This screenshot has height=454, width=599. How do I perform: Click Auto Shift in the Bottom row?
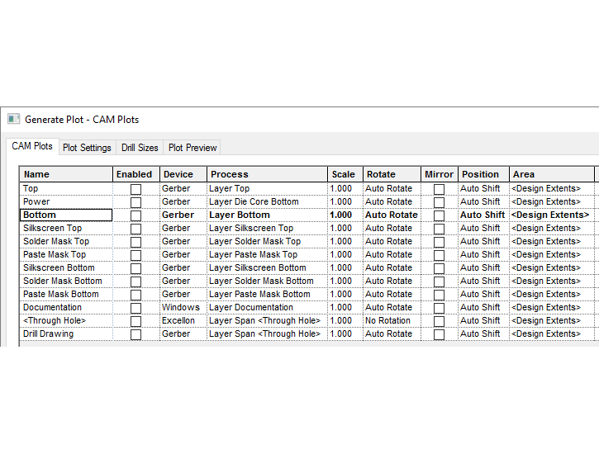click(483, 215)
